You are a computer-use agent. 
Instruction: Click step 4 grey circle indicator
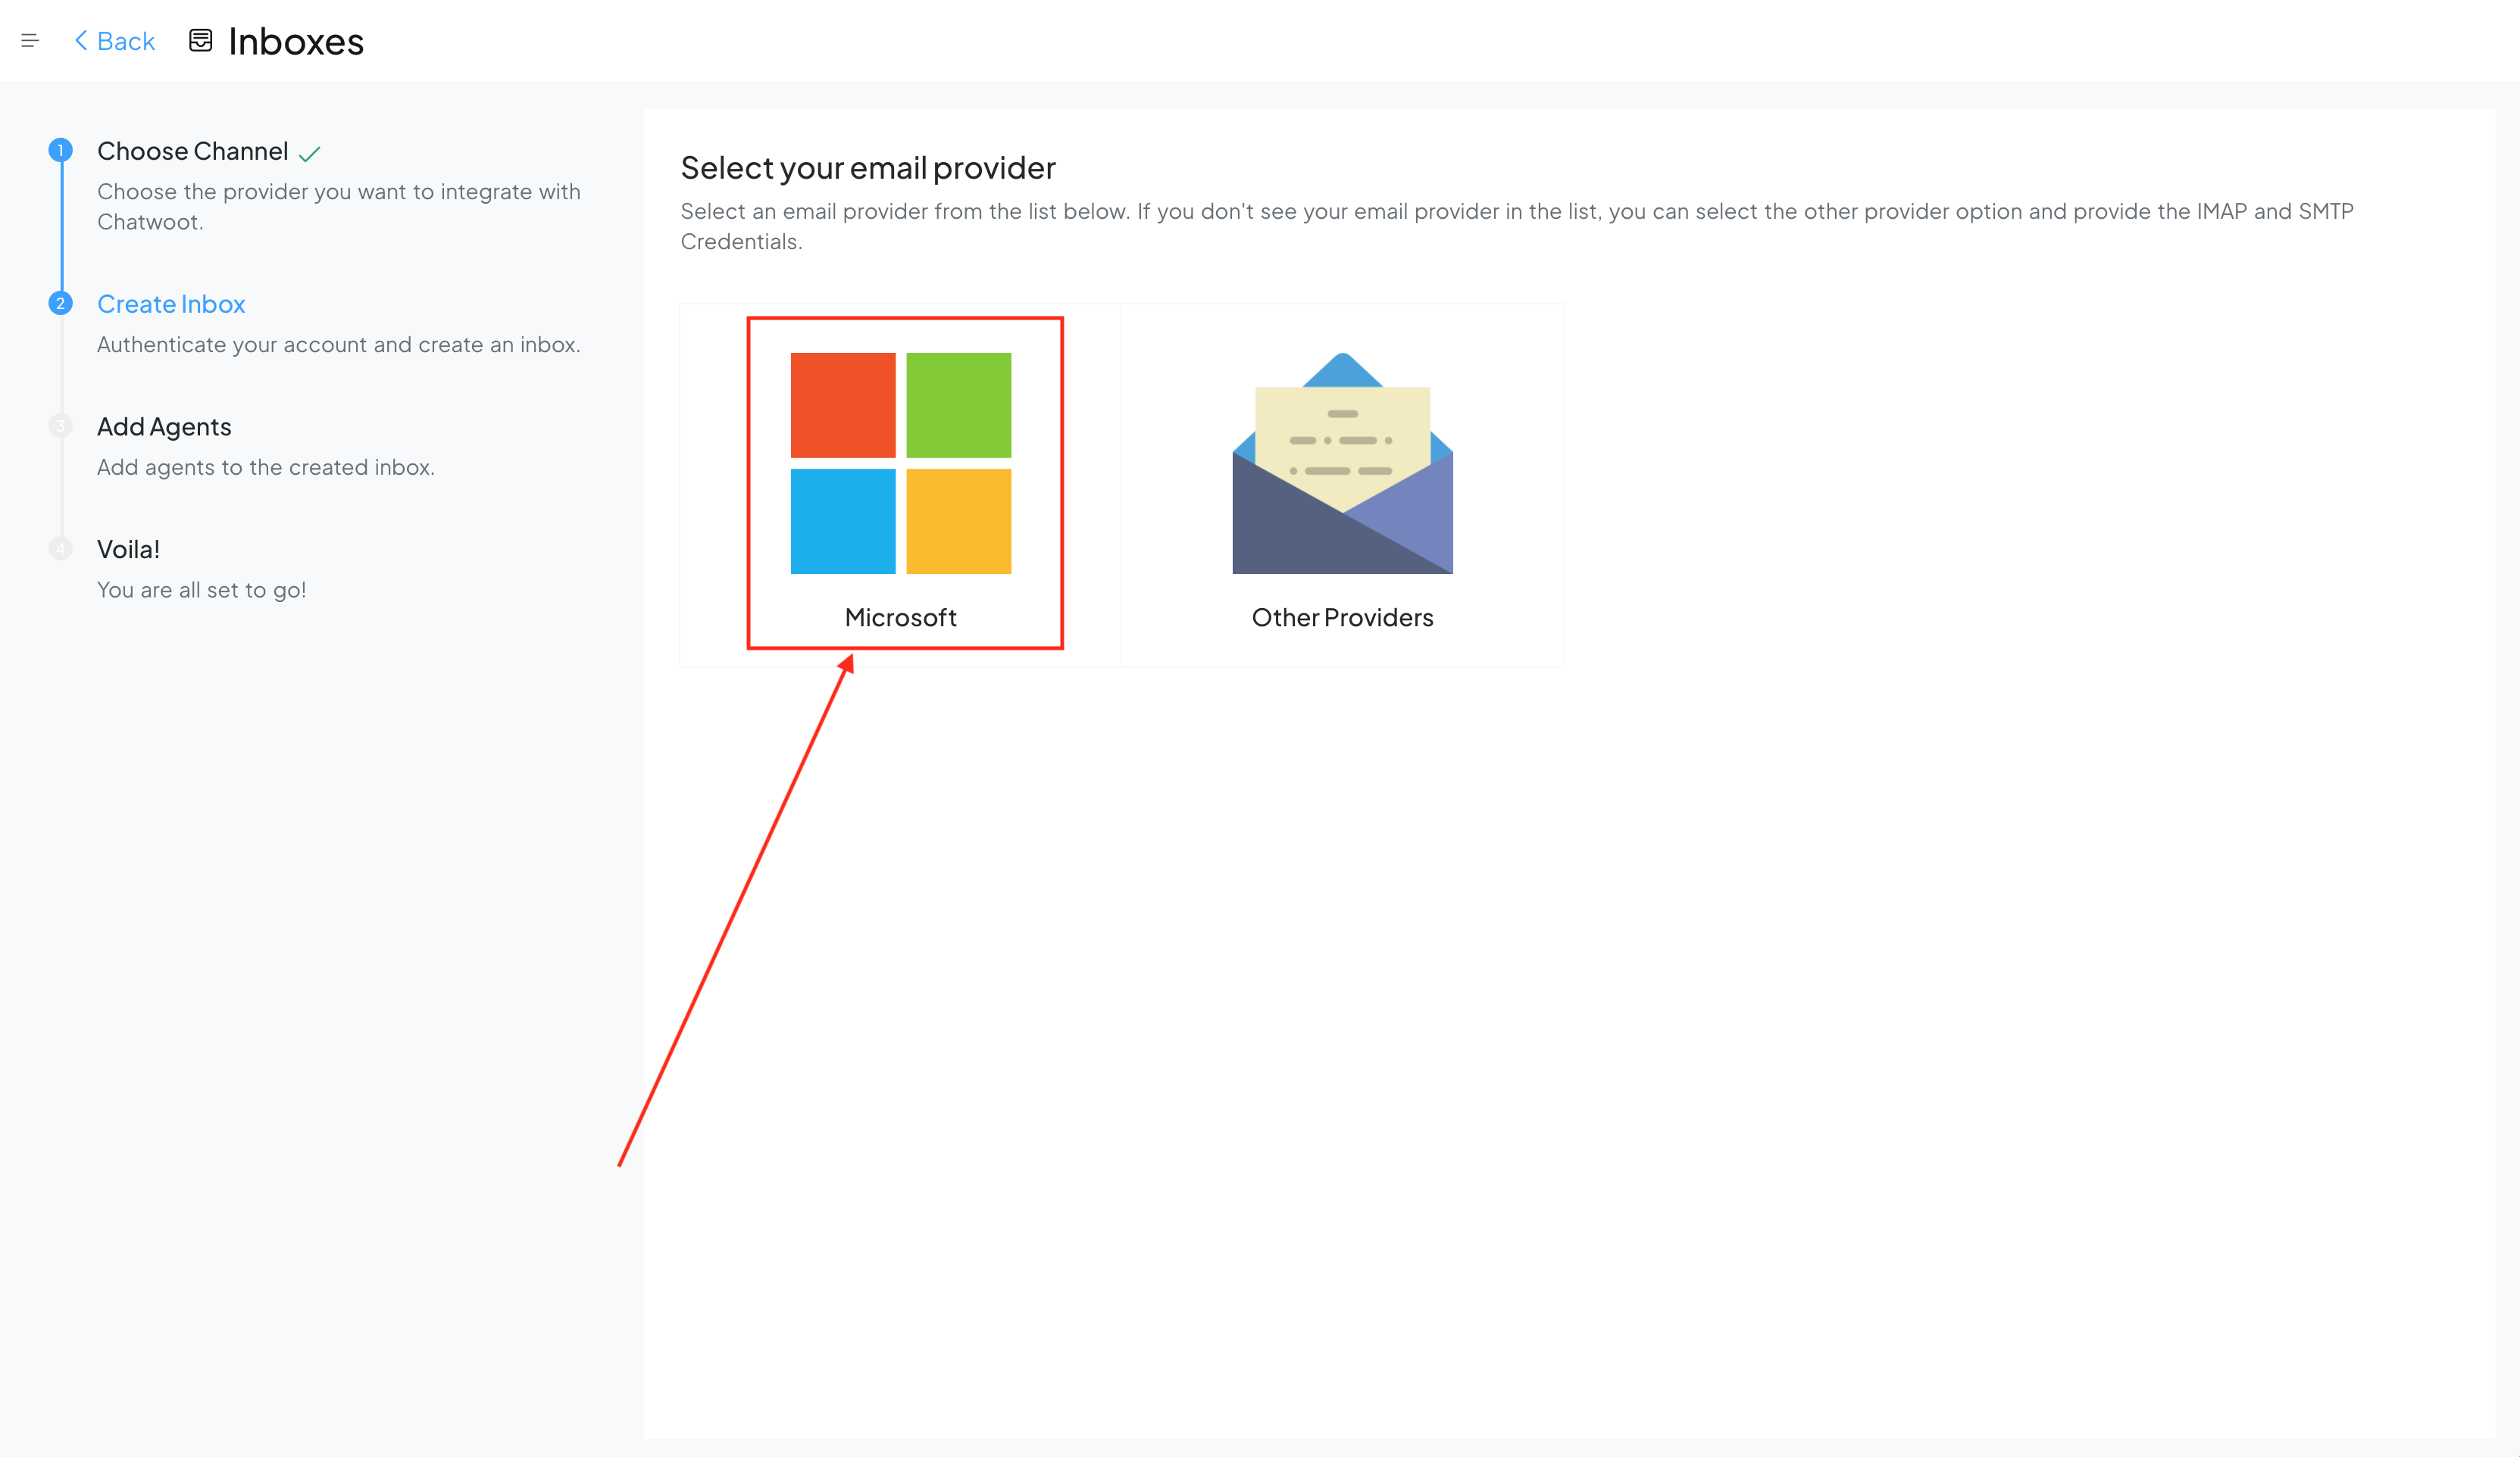point(61,550)
